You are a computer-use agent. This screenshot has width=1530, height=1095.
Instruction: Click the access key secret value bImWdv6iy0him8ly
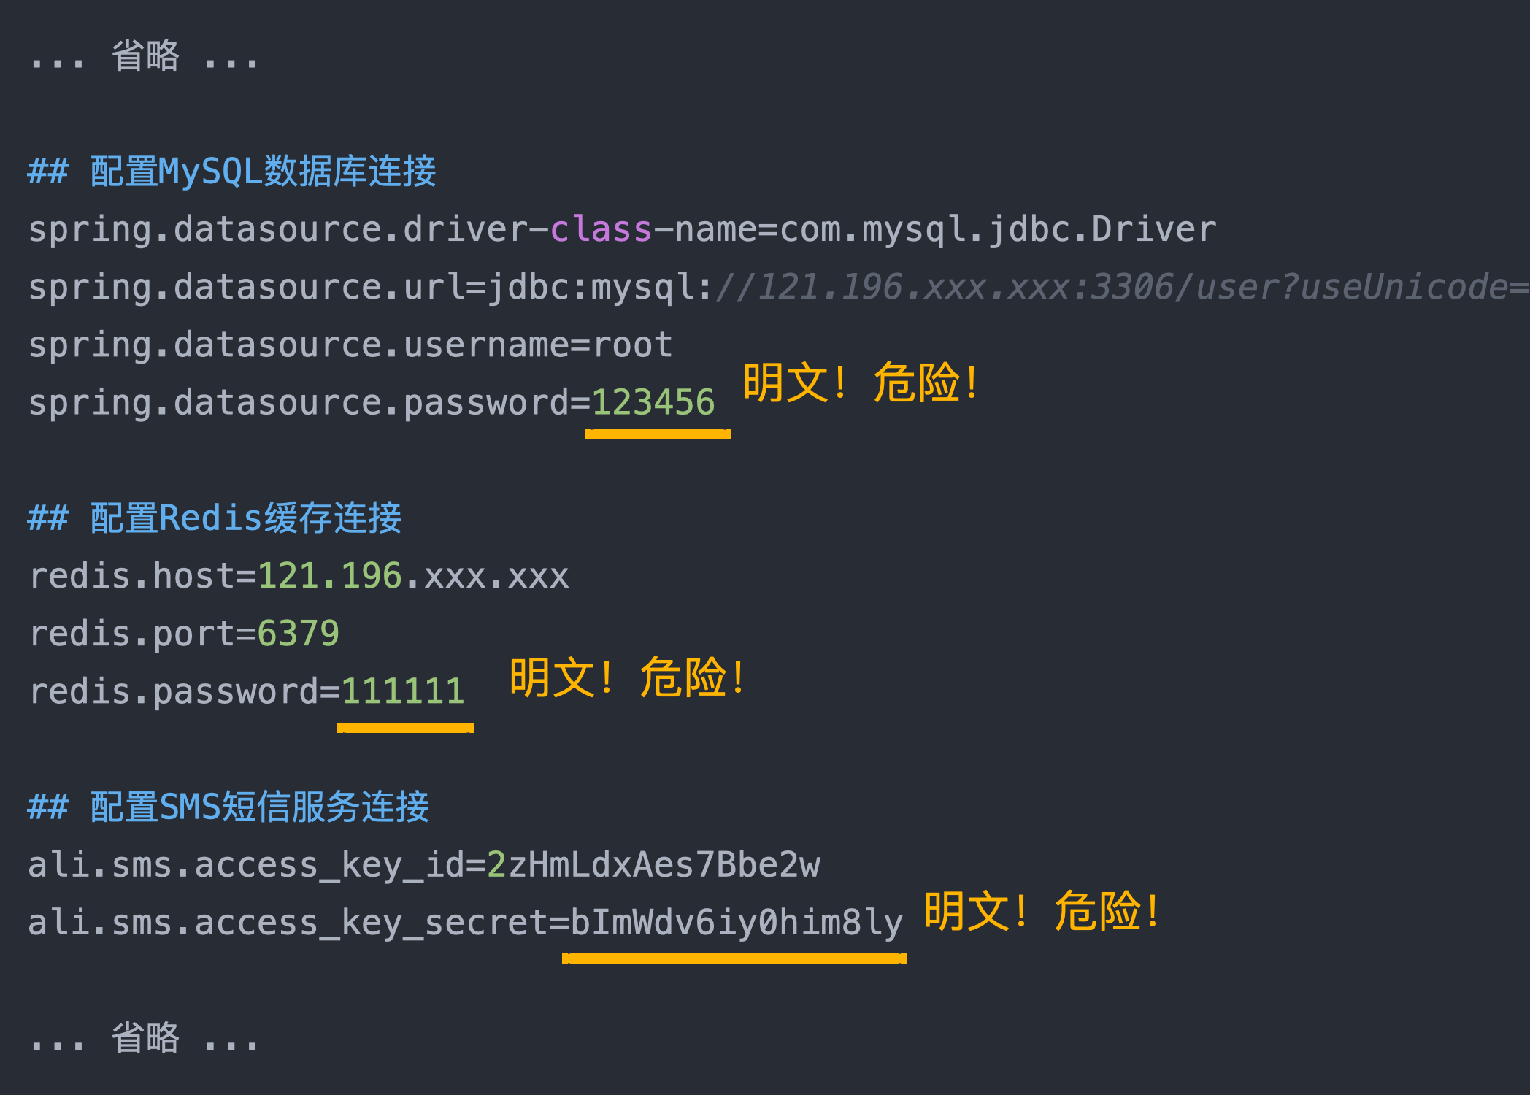coord(736,923)
